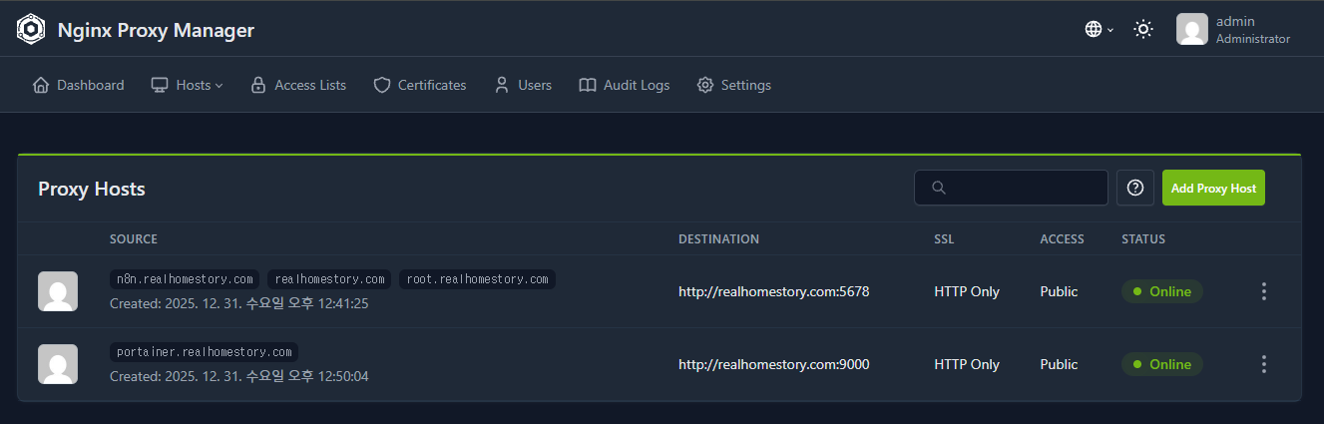This screenshot has width=1324, height=424.
Task: Click the help question mark button
Action: click(x=1135, y=188)
